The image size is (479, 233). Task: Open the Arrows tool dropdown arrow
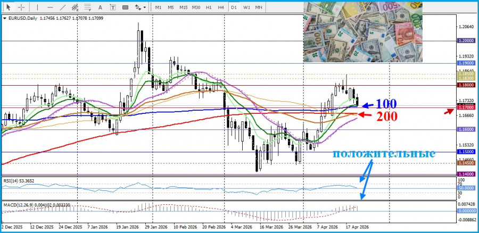point(145,7)
